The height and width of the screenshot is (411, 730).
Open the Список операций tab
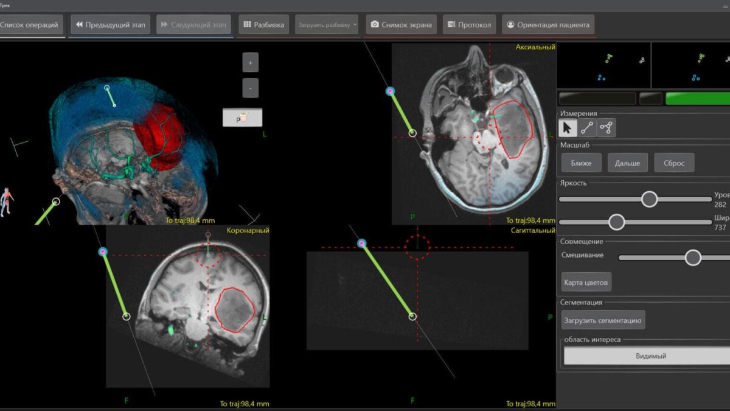tap(29, 25)
